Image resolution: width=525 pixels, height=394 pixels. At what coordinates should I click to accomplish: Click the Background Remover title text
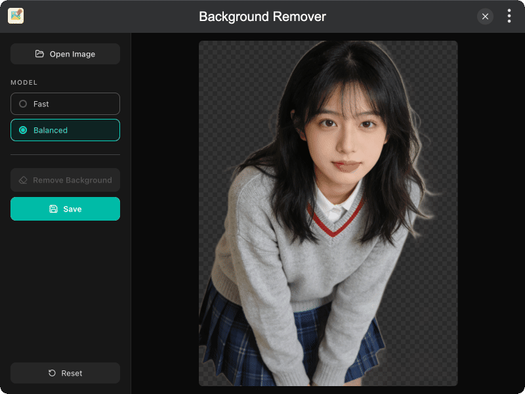[262, 16]
